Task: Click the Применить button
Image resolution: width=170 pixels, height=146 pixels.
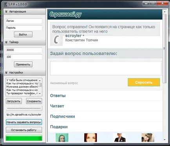Action: (23, 64)
